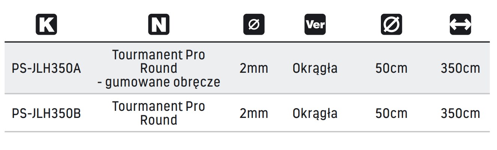The width and height of the screenshot is (497, 150).
Task: Click the 50cm diameter in the PS-JLH350B row
Action: point(391,113)
